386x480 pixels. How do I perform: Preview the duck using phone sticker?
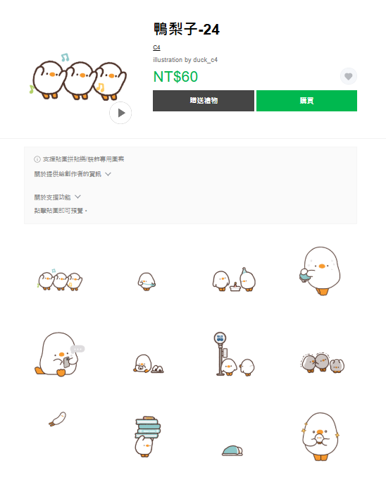tap(59, 354)
